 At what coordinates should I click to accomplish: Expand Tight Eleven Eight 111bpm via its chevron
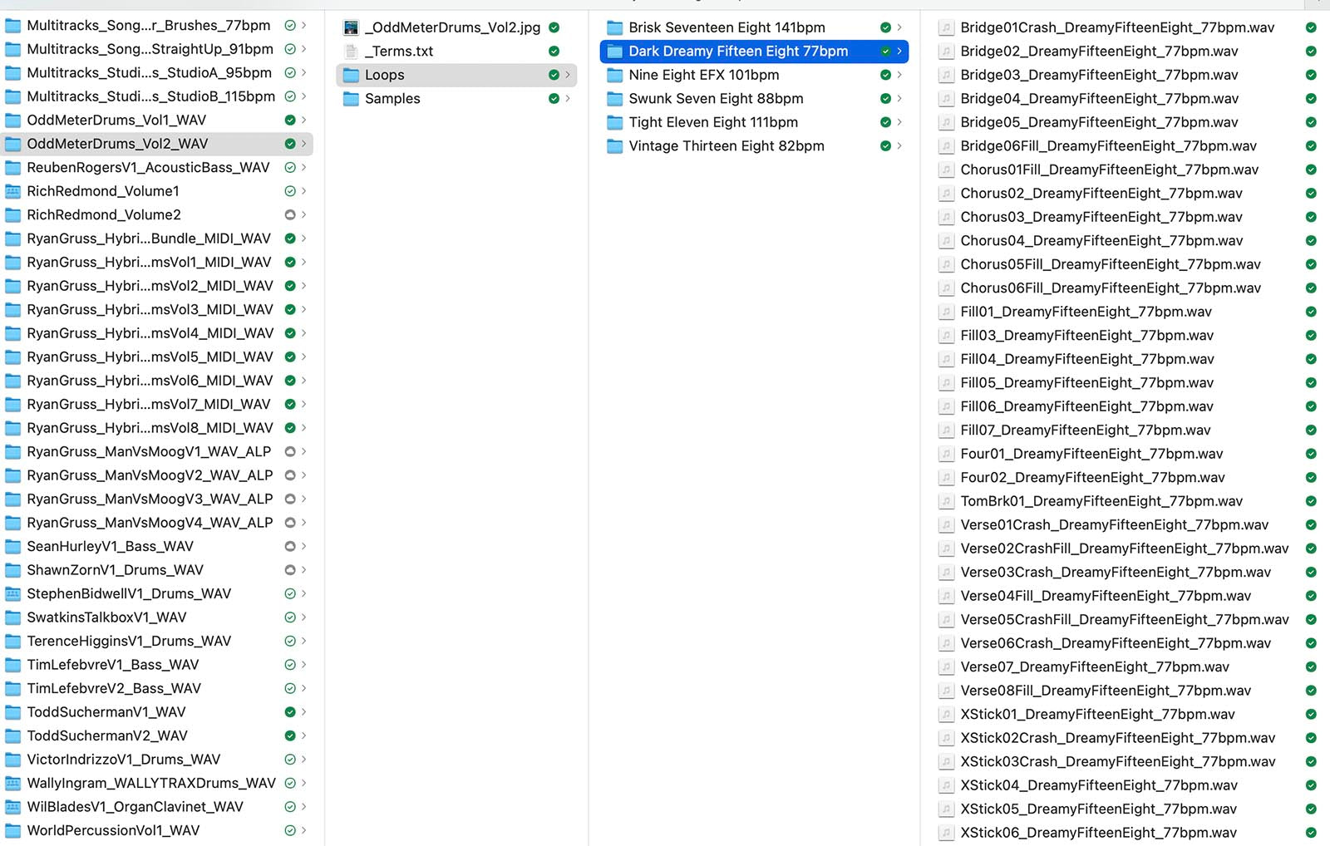click(899, 122)
